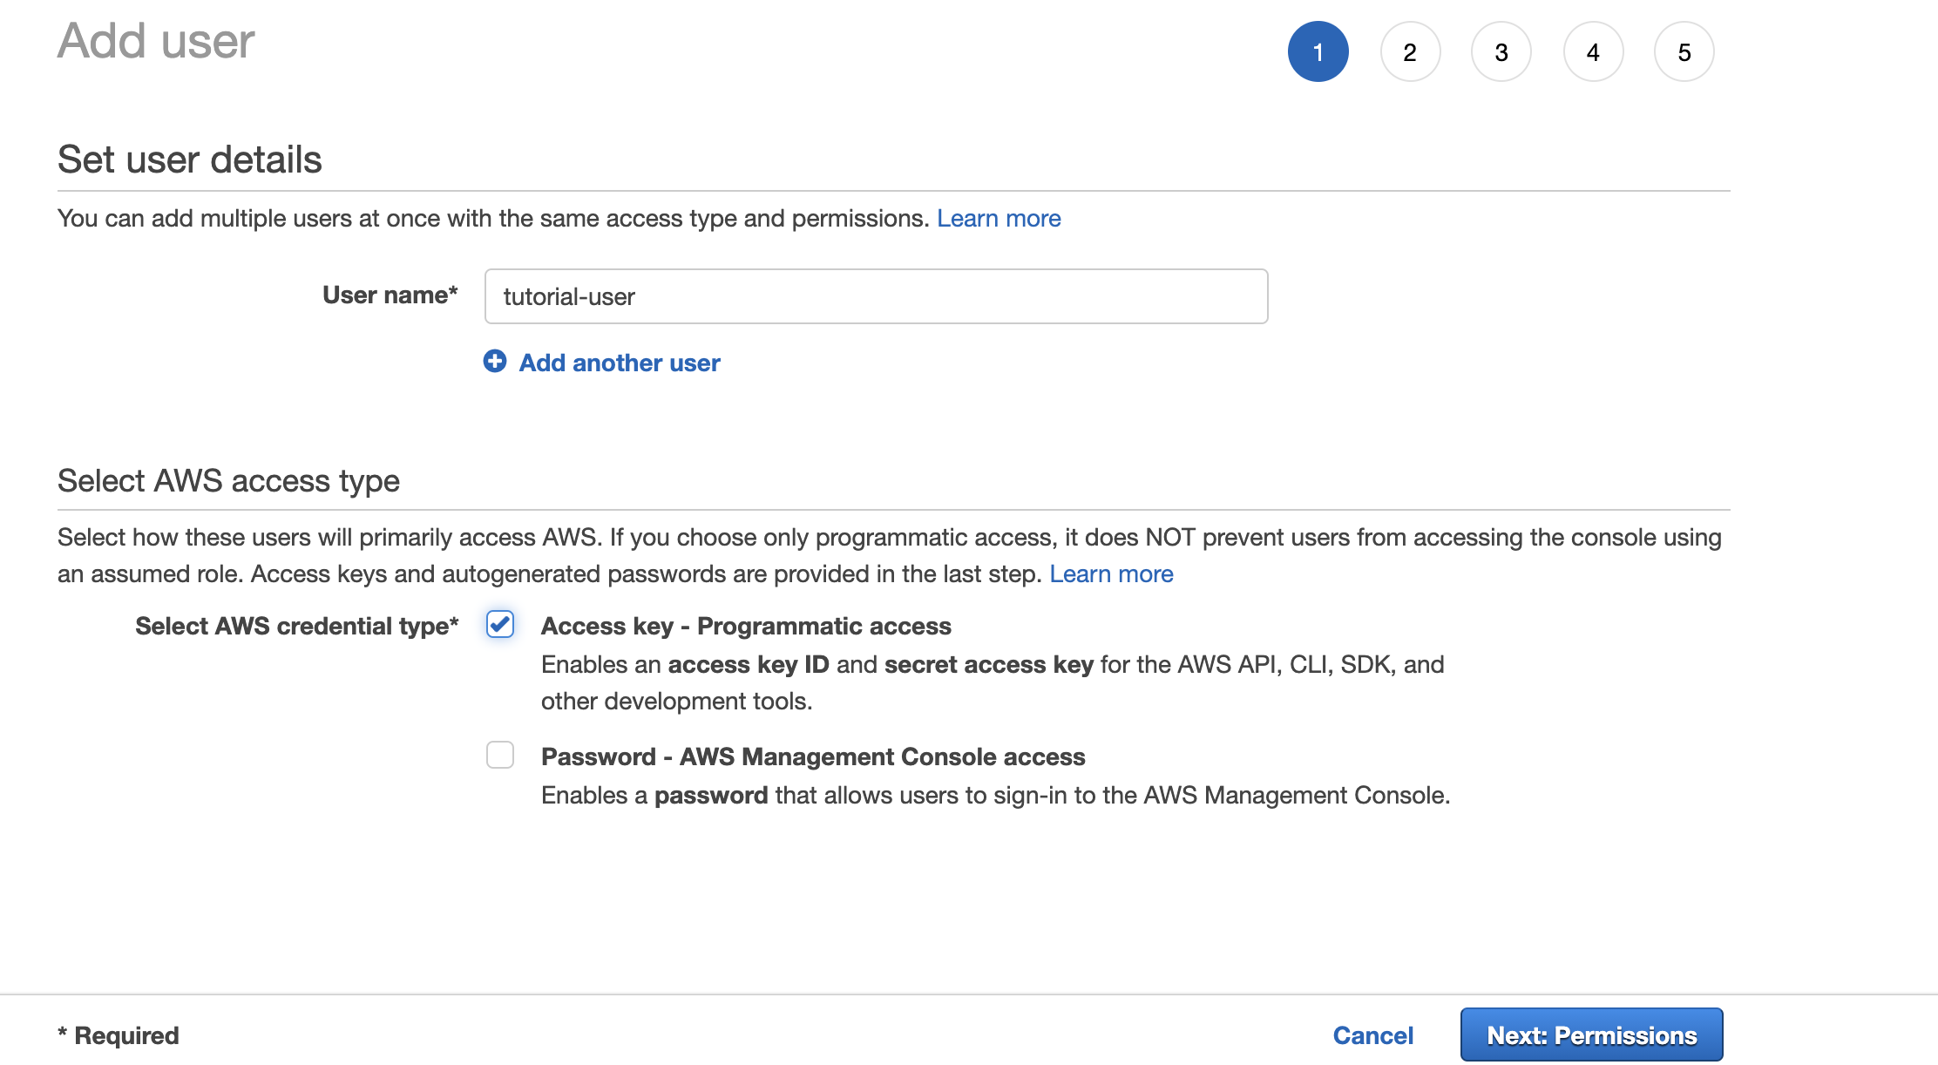Click the step 3 circle icon

(1499, 52)
